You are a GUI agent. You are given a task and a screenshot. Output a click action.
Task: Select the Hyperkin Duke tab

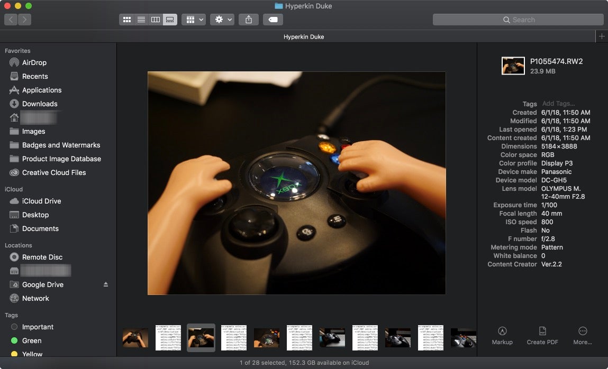tap(304, 36)
